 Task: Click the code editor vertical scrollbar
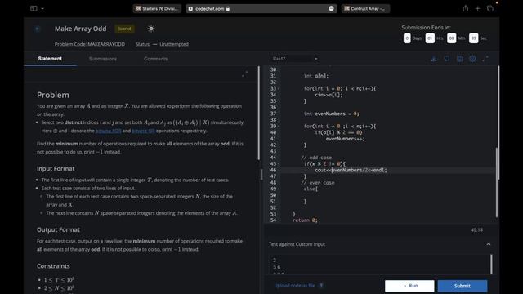496,182
